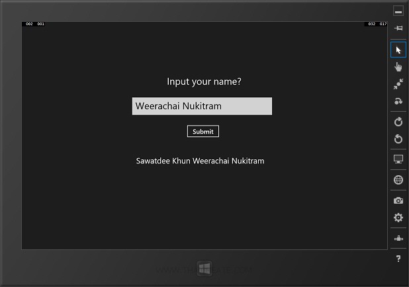This screenshot has width=409, height=287.
Task: Enable rotation touch mode
Action: point(398,101)
